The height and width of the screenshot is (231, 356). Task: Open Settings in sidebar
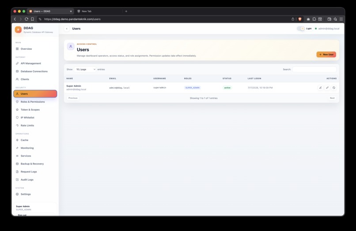35,194
